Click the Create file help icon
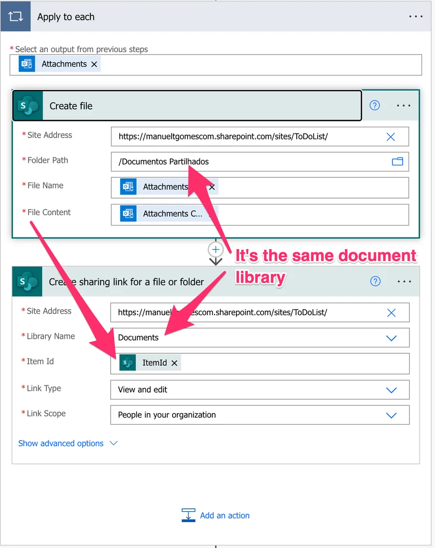The height and width of the screenshot is (548, 435). (375, 105)
